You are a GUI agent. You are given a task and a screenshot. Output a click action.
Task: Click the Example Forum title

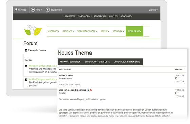coord(37,50)
